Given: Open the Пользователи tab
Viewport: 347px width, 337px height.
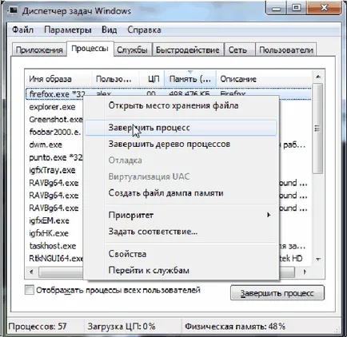Looking at the screenshot, I should (x=286, y=50).
